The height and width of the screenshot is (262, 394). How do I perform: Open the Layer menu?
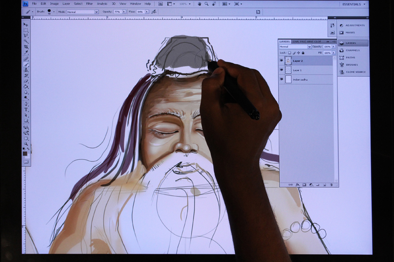pos(66,4)
